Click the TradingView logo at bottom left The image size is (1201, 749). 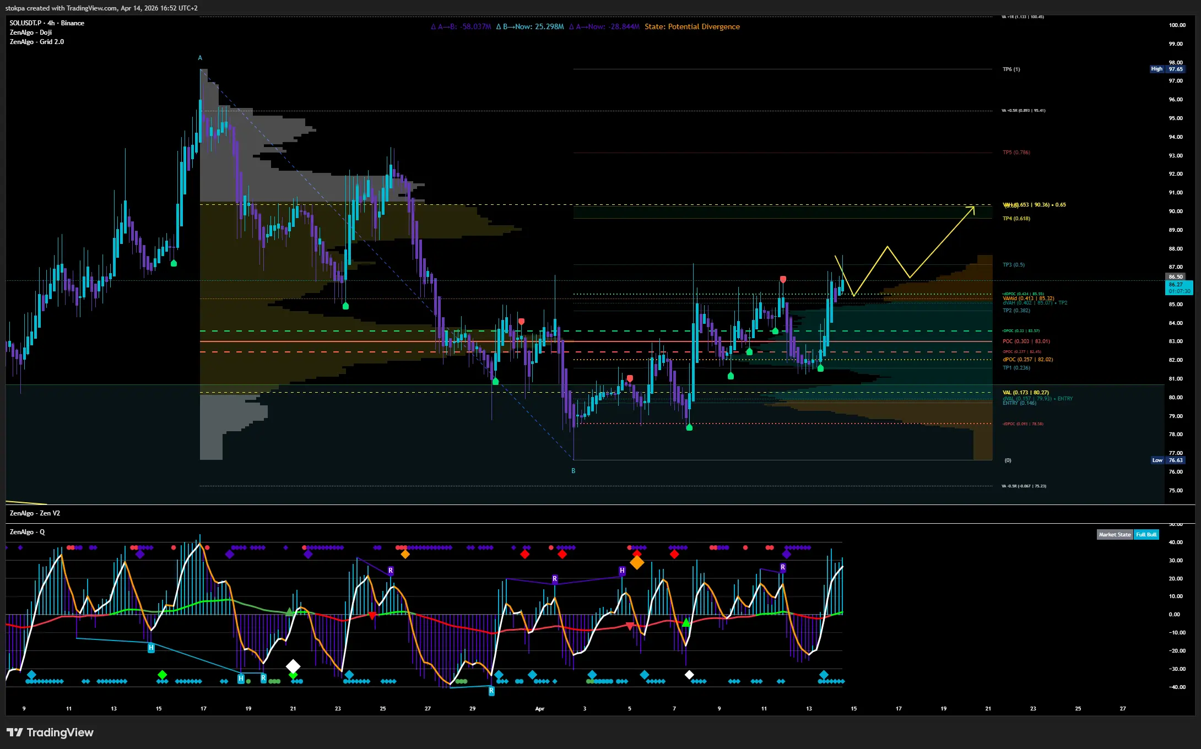[x=50, y=732]
